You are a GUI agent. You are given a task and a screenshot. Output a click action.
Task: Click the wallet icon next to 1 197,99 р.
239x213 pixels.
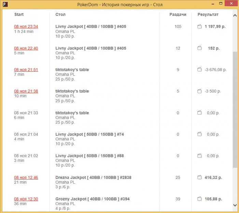[x=200, y=27]
